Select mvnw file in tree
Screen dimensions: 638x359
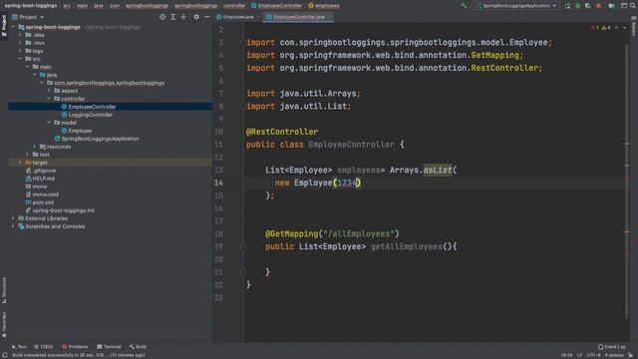(x=40, y=186)
